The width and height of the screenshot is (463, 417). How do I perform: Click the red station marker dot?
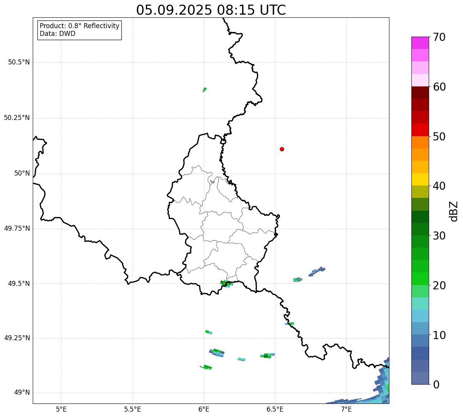[282, 149]
